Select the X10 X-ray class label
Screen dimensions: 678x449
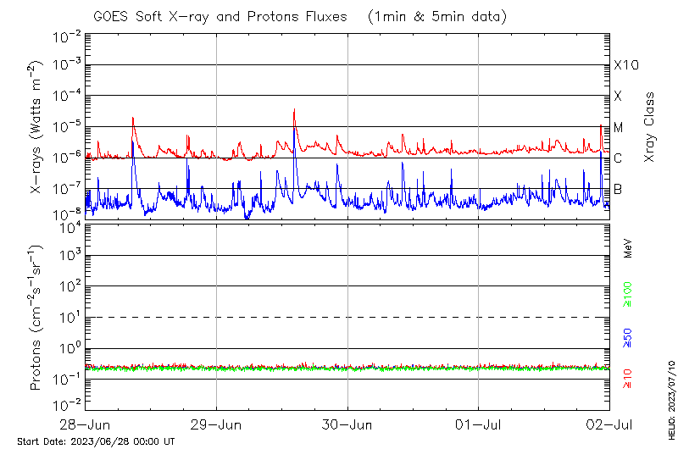click(625, 65)
